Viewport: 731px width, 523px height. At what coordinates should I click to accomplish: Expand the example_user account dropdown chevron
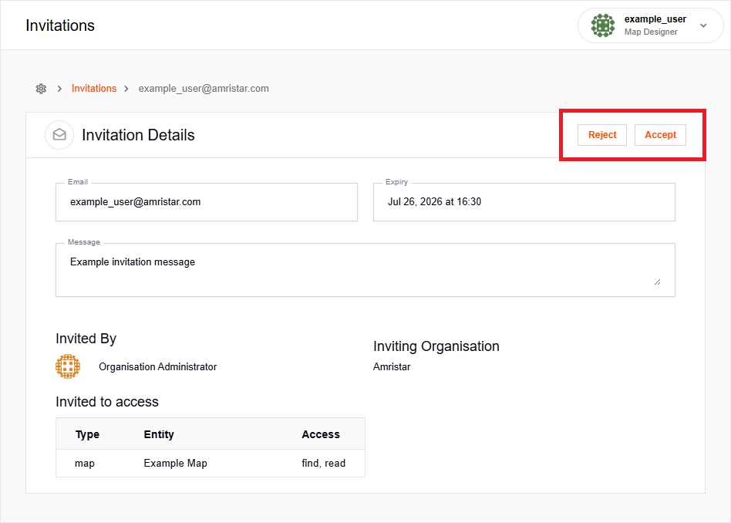pos(703,25)
